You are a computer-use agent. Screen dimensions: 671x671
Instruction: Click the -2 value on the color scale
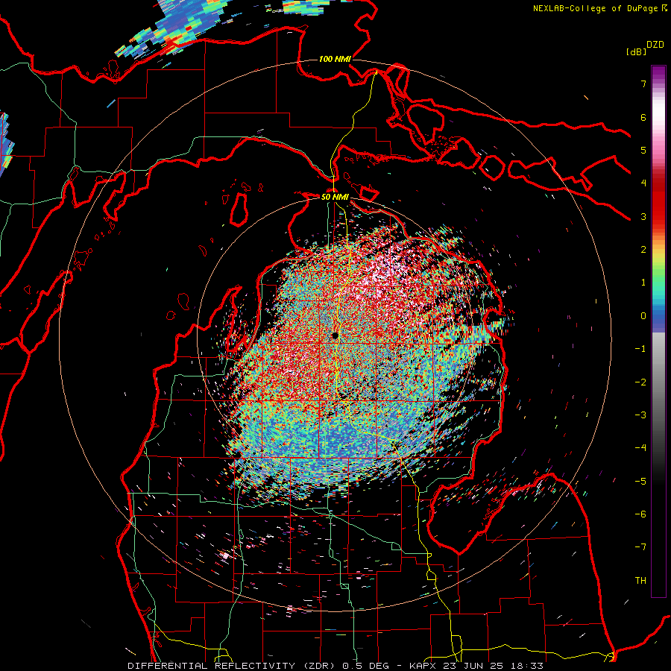(640, 382)
